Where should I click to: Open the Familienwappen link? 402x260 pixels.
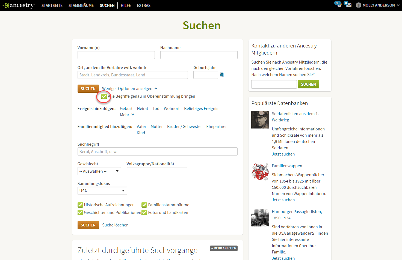click(x=287, y=166)
